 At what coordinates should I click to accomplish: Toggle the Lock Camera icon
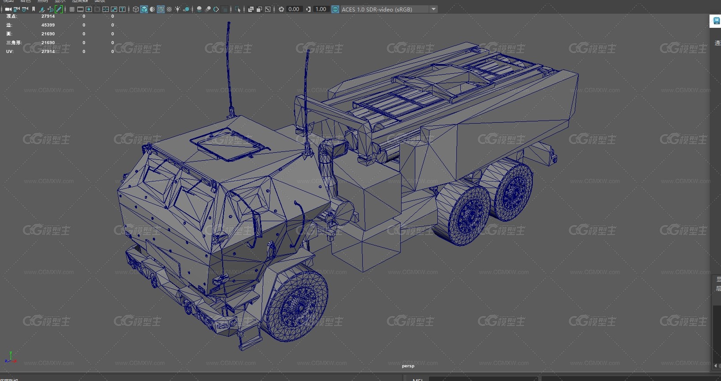pyautogui.click(x=17, y=9)
